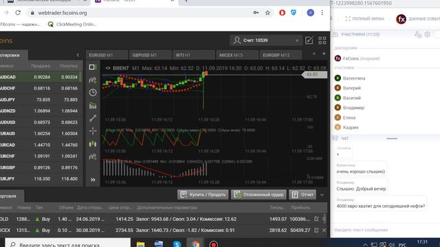Screen dimensions: 440x247
Task: Open Skype from the taskbar
Action: [177, 244]
